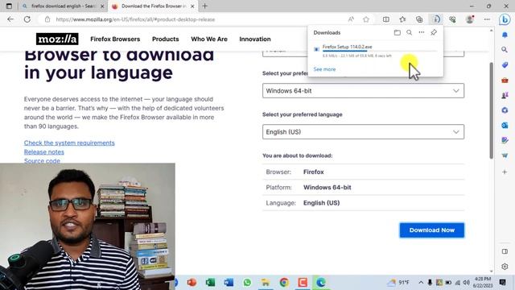Click the Firefox Setup 114.0.2.exe download item
Screen dimensions: 515x290
(375, 51)
